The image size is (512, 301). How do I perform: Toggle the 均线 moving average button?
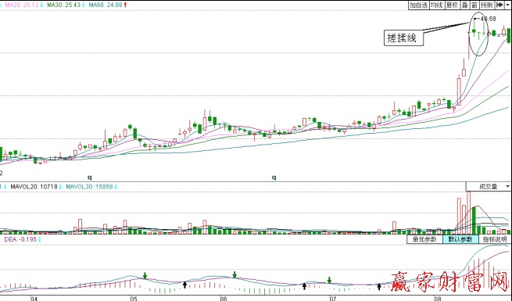point(437,5)
